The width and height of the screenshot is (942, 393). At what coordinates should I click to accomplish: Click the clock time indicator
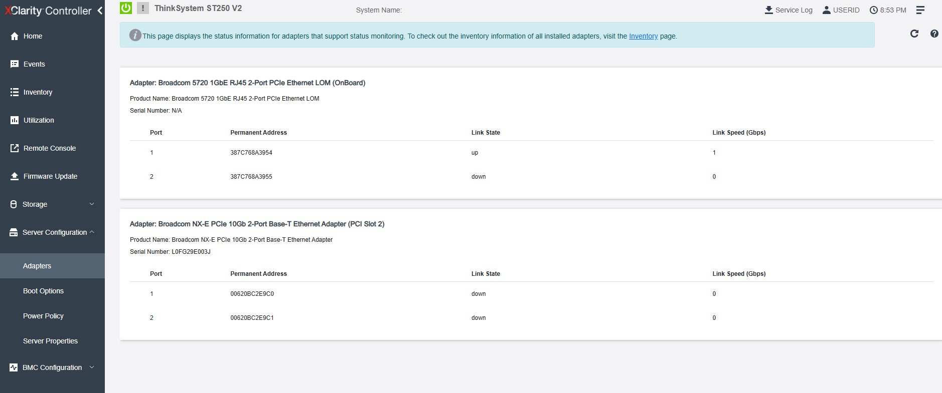coord(888,10)
